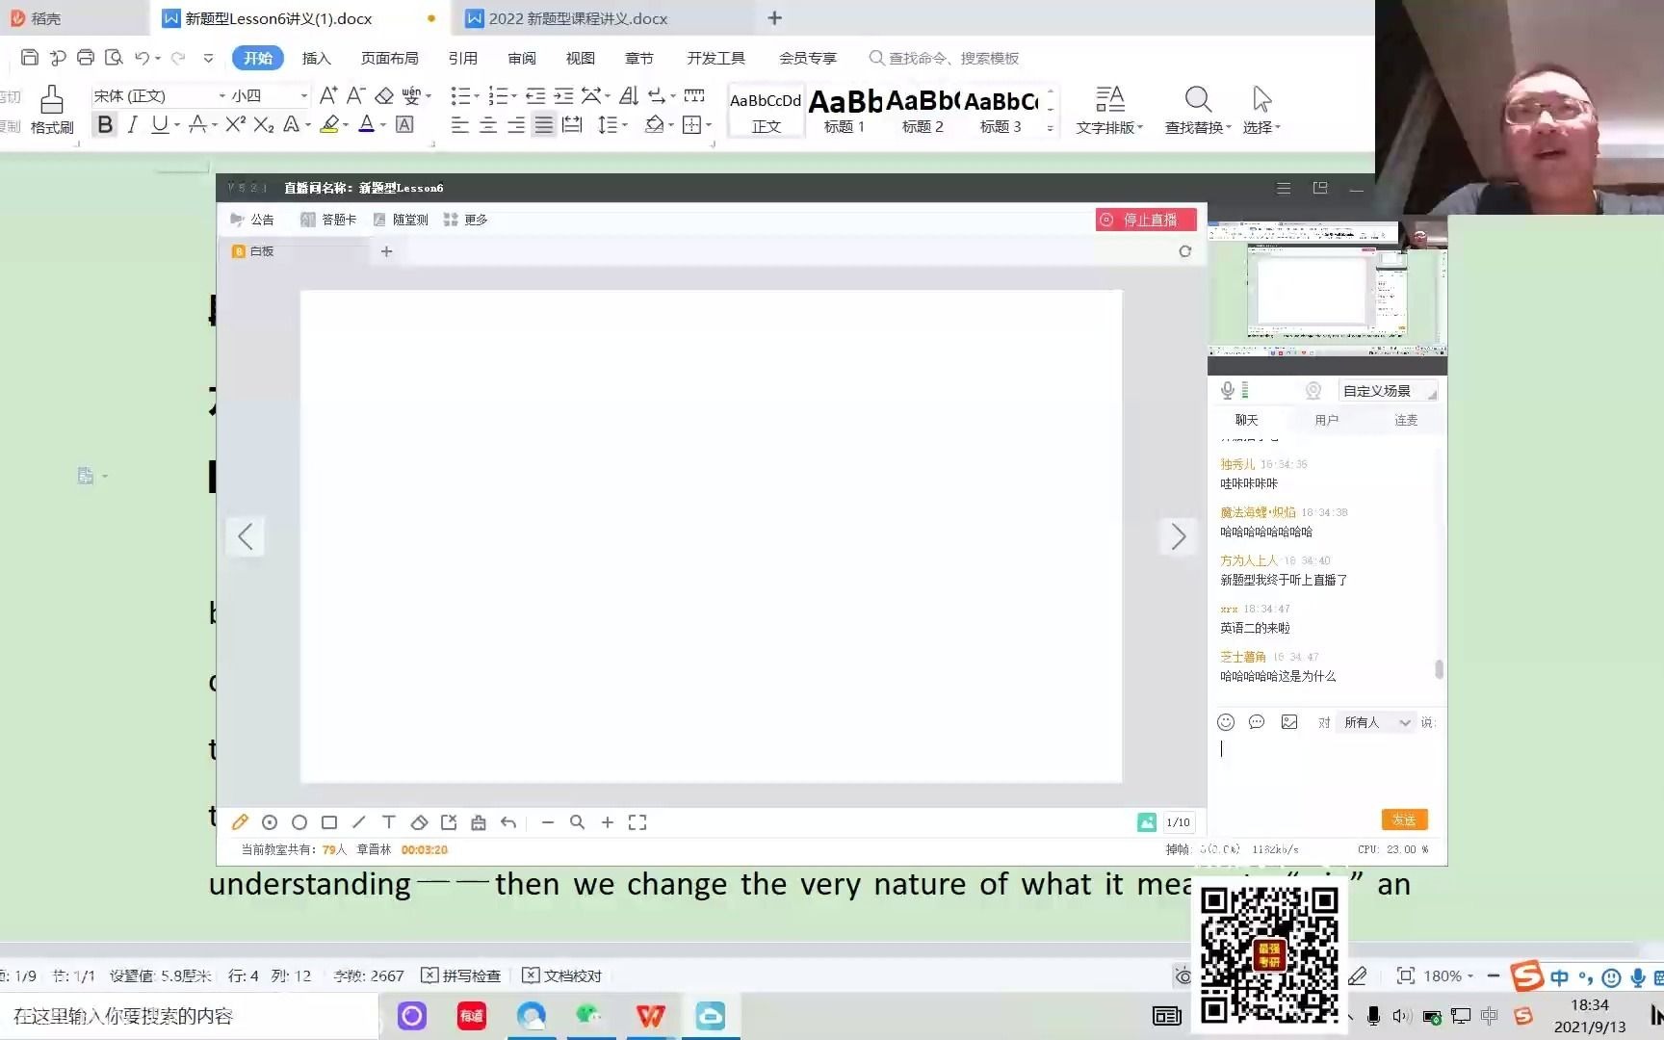Image resolution: width=1664 pixels, height=1040 pixels.
Task: Increase font size with A+ icon
Action: coord(328,95)
